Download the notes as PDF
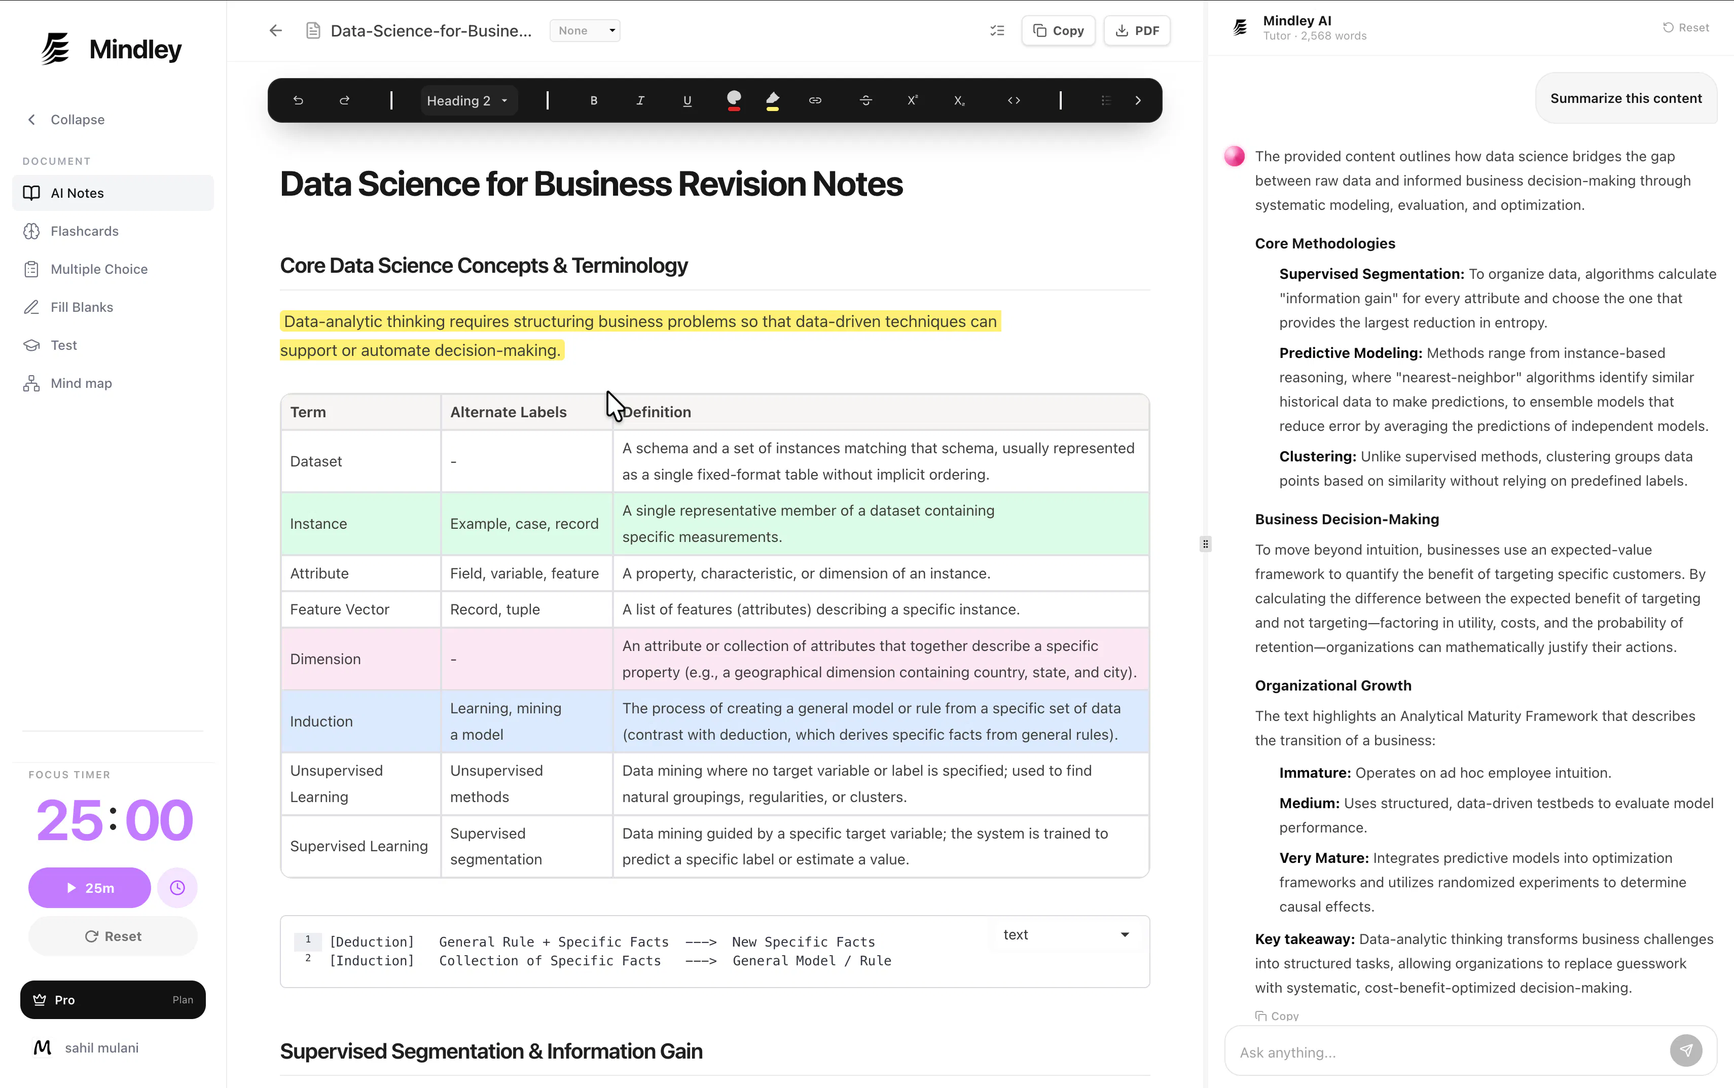Screen dimensions: 1734x1088 [1137, 30]
